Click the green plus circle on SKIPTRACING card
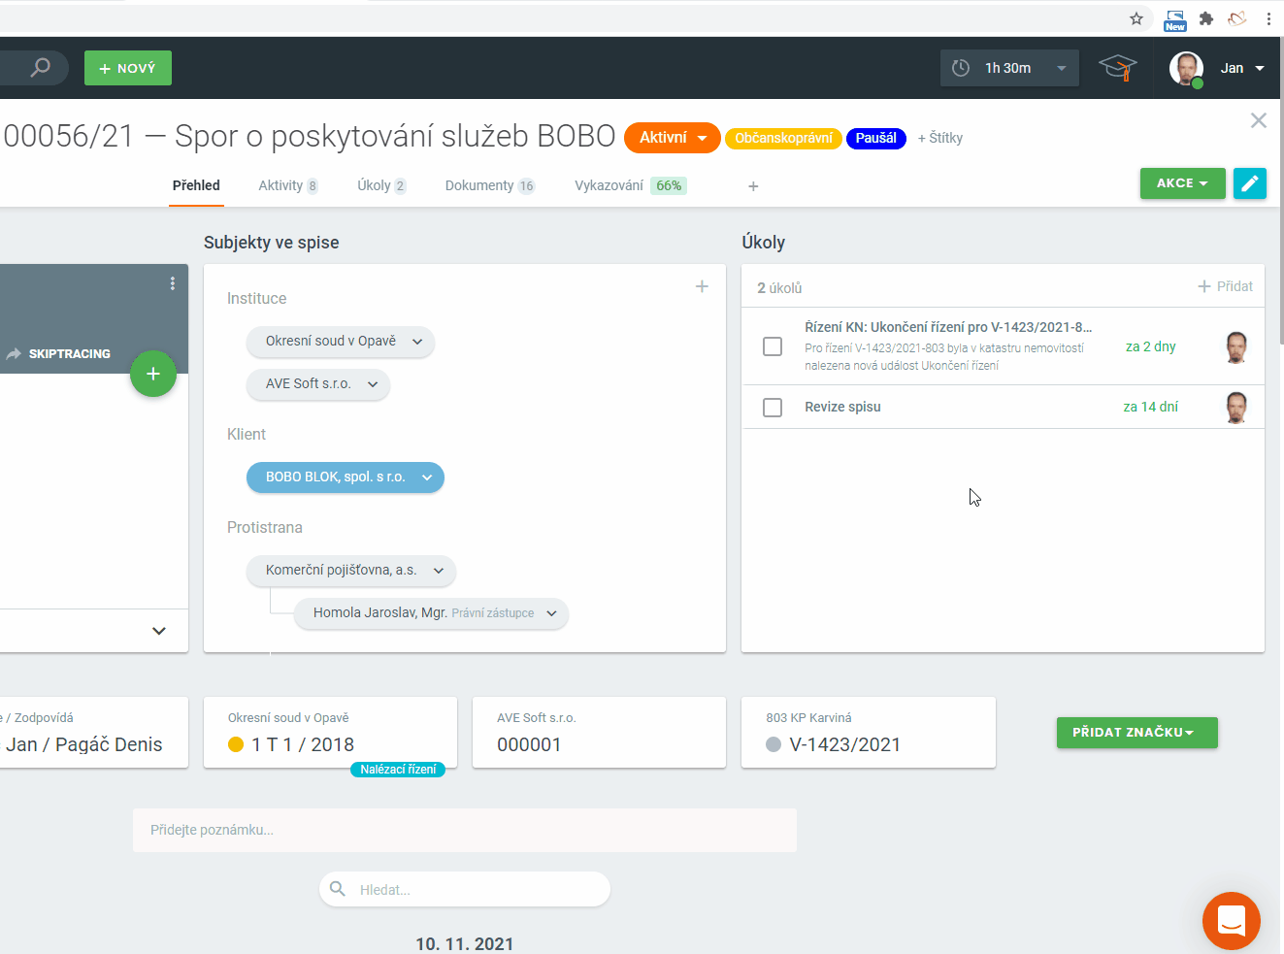 153,374
